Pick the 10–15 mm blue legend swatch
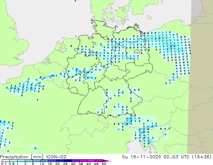Image resolution: width=213 pixels, height=165 pixels. tap(45, 161)
